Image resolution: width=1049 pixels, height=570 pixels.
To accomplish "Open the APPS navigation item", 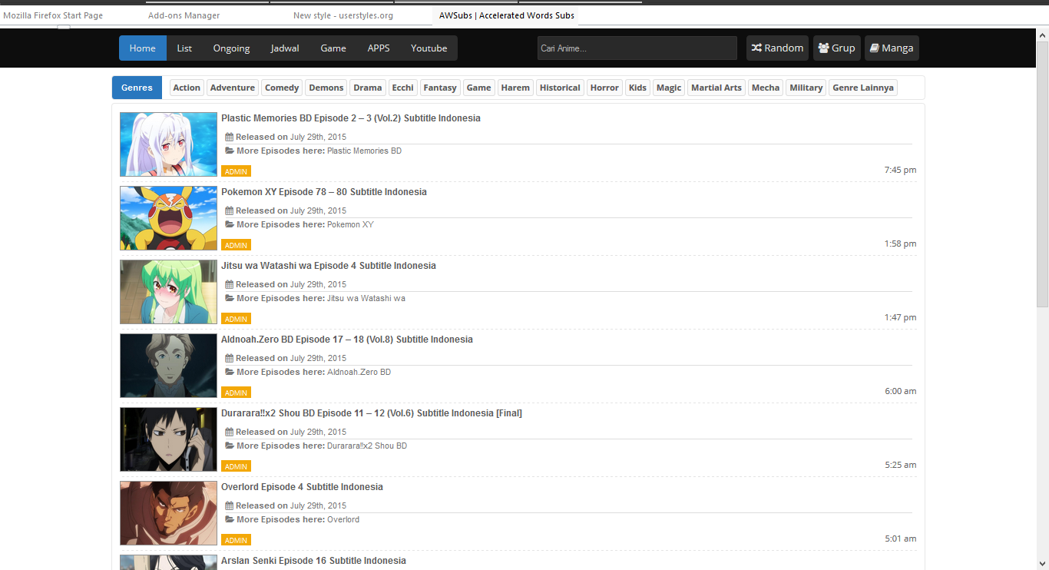I will pos(379,48).
